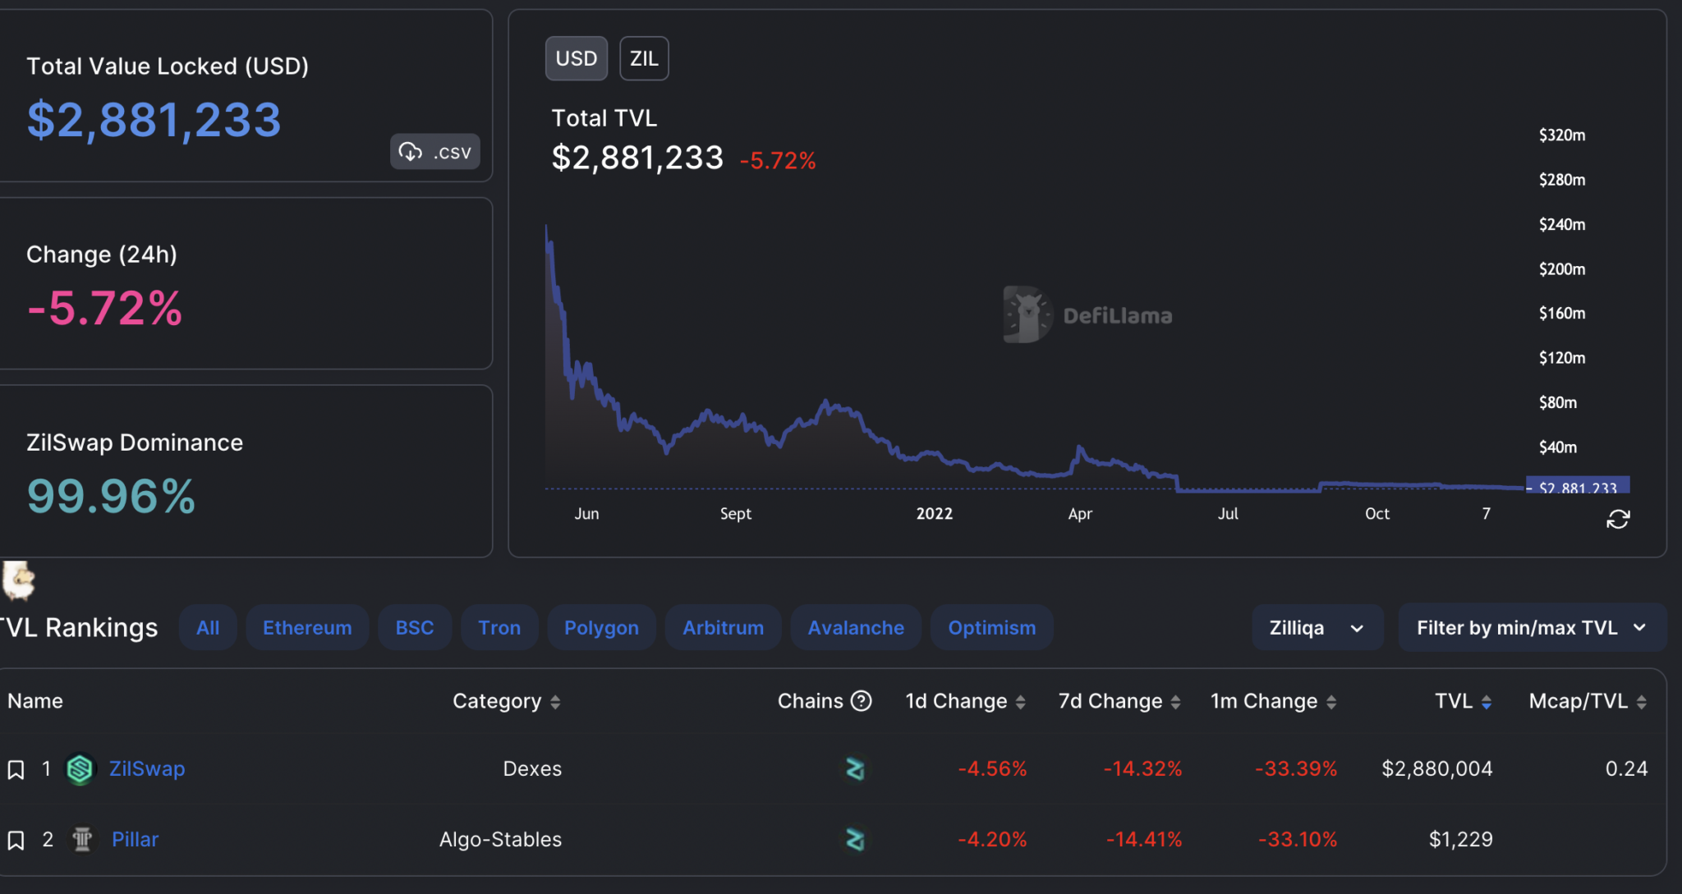1682x894 pixels.
Task: Filter rankings by Ethereum chain
Action: [307, 628]
